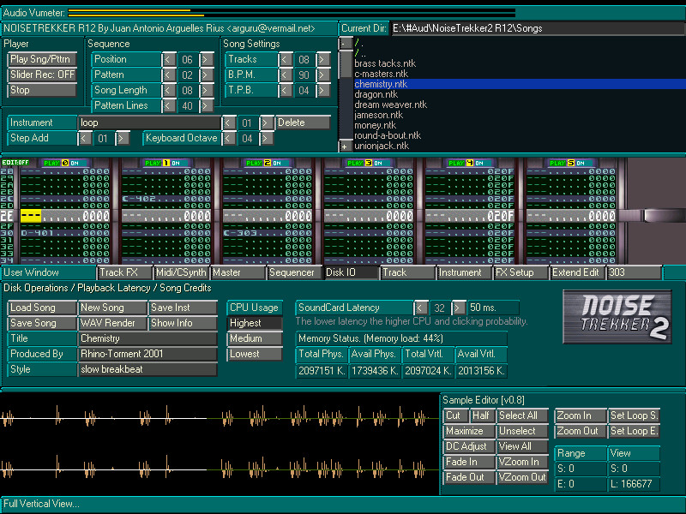Switch to the FX Setup tab

521,272
